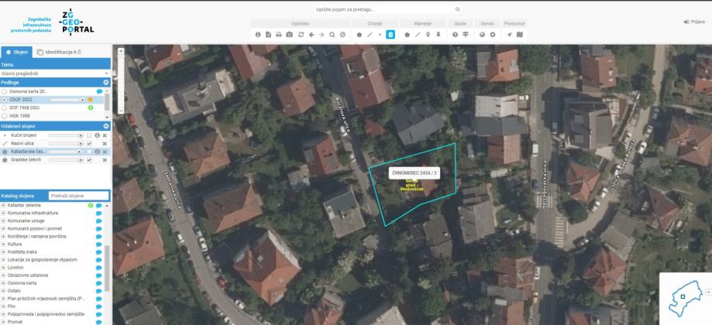
Task: Switch to Identifikacija K.Č. tab
Action: click(60, 52)
